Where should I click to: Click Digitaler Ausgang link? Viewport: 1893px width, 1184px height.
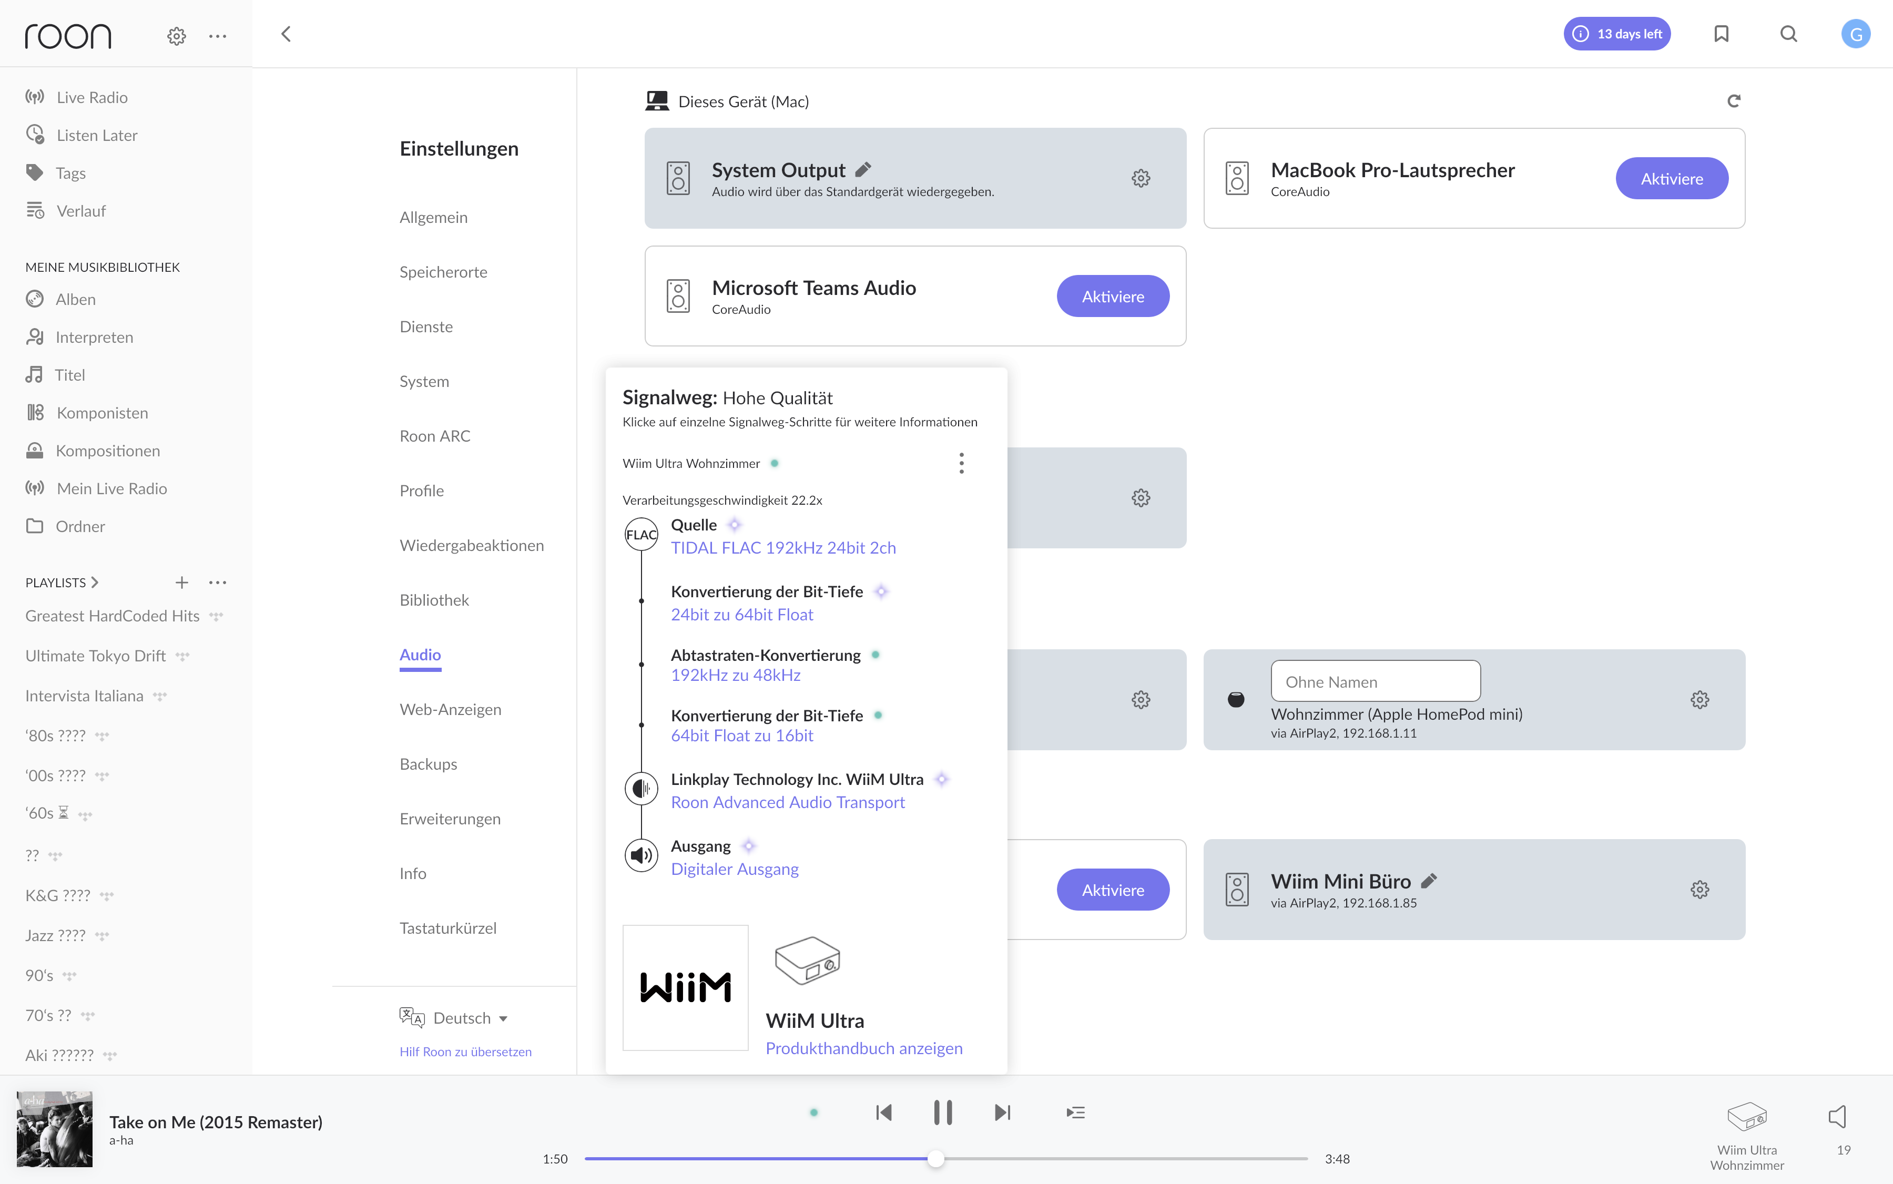click(x=735, y=869)
